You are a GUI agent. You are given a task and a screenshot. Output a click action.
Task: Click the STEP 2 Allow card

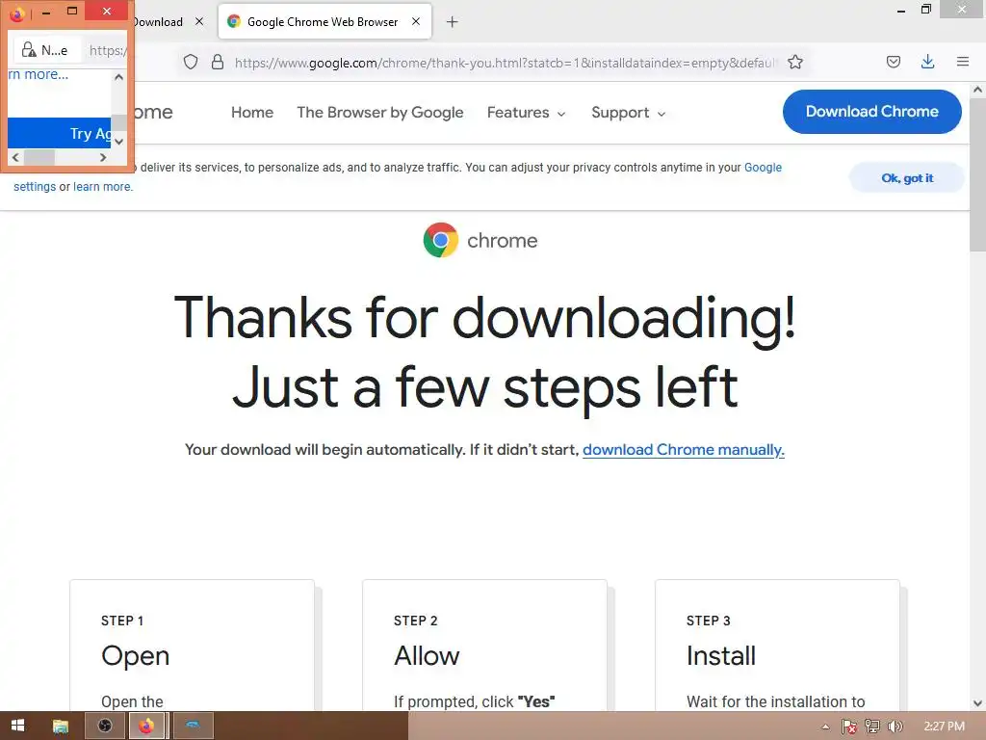click(x=485, y=646)
